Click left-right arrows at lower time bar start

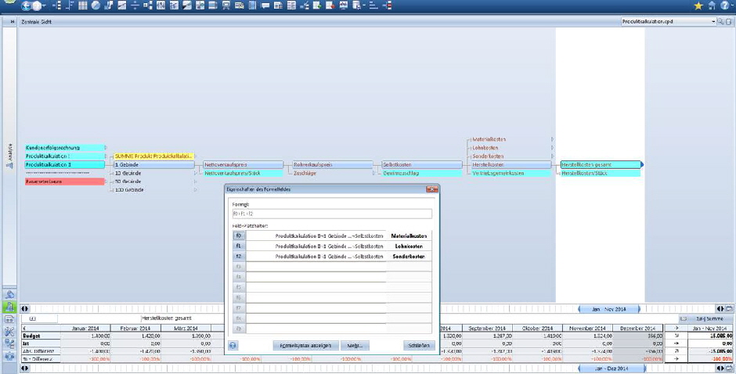25,369
